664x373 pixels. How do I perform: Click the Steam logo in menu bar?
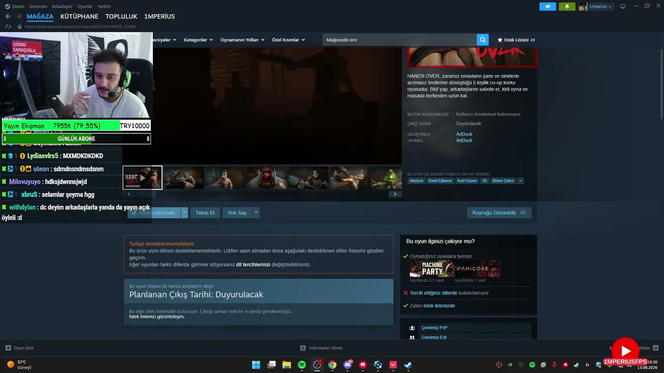(7, 6)
